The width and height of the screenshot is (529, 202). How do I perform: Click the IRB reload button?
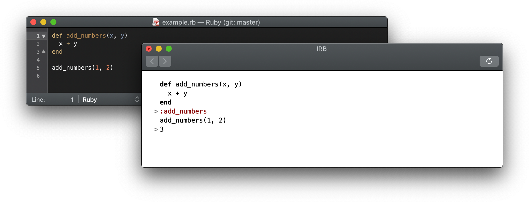[x=489, y=61]
